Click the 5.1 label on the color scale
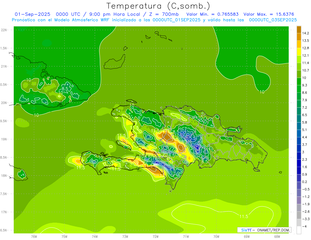This screenshot has width=311, height=240. point(305,129)
